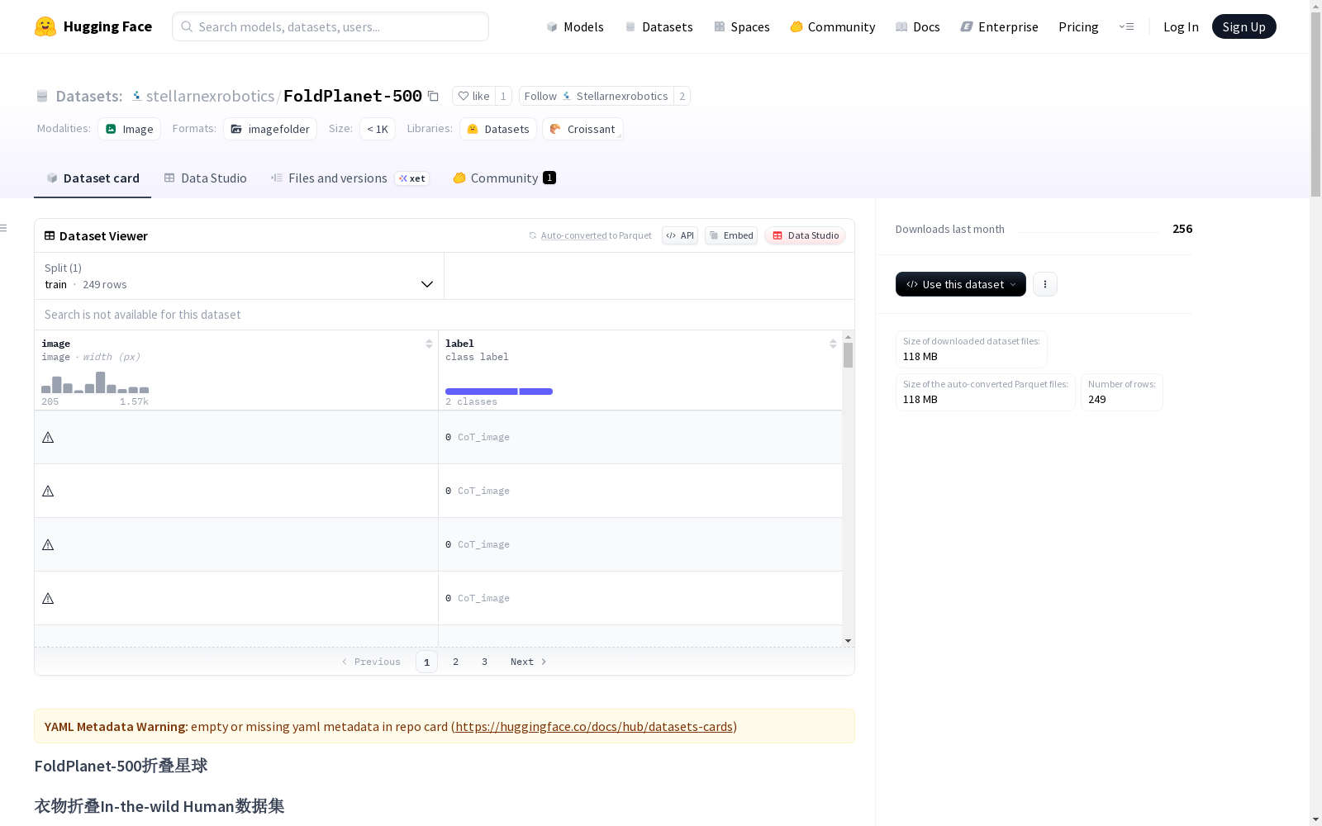Screen dimensions: 1322x826
Task: Click the 249 Number of rows value
Action: [1097, 400]
